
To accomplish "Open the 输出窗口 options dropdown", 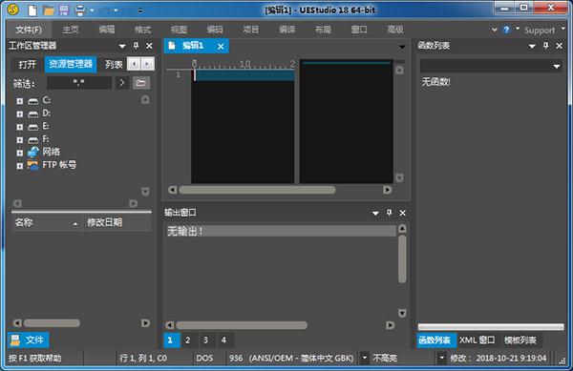I will tap(375, 213).
